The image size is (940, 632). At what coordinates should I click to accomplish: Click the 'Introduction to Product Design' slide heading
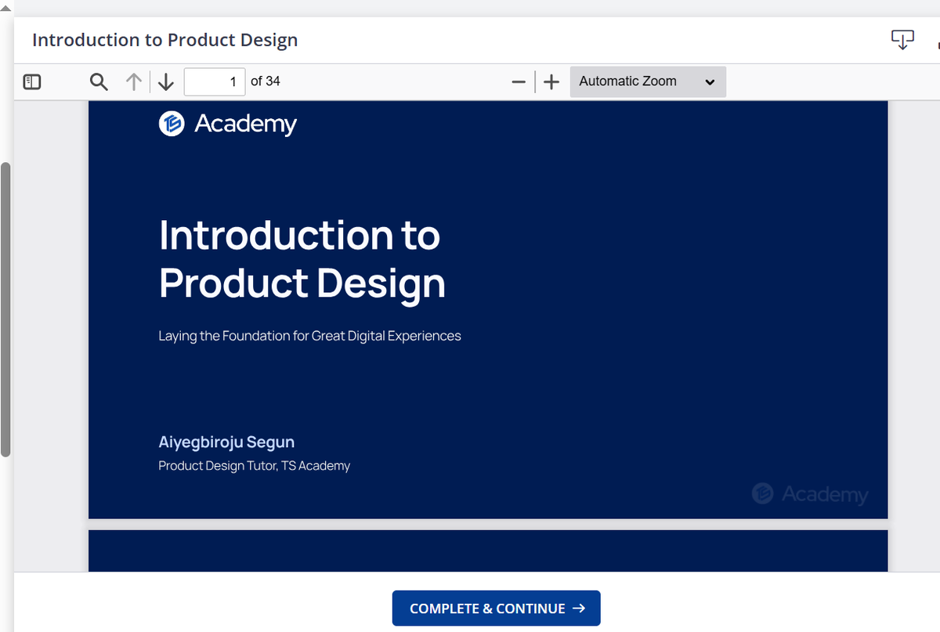pos(302,258)
